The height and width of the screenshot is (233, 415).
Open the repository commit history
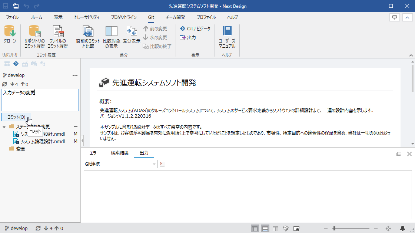coord(35,37)
